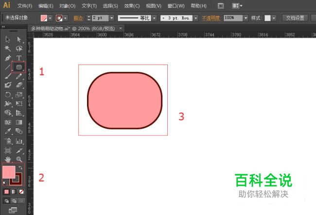This screenshot has width=316, height=215.
Task: Open the 窗口(W) menu
Action: pyautogui.click(x=176, y=6)
